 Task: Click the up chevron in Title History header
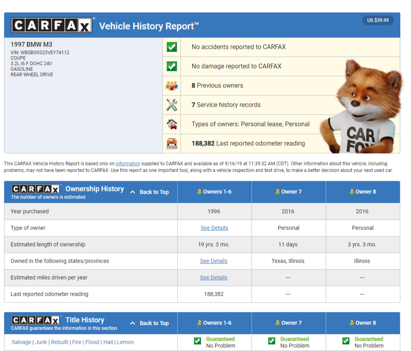(133, 323)
